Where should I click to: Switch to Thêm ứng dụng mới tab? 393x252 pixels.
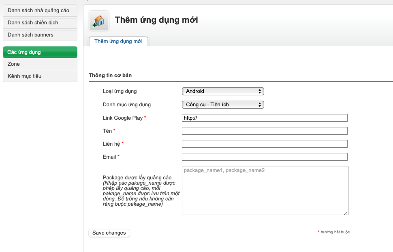pyautogui.click(x=118, y=41)
